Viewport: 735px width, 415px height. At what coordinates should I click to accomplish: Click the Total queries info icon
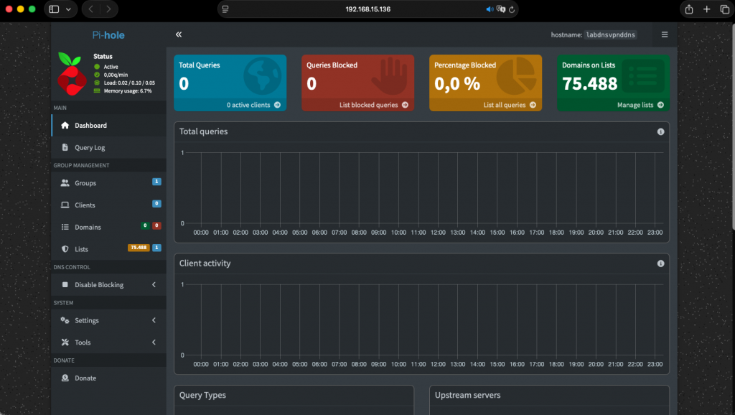point(660,132)
